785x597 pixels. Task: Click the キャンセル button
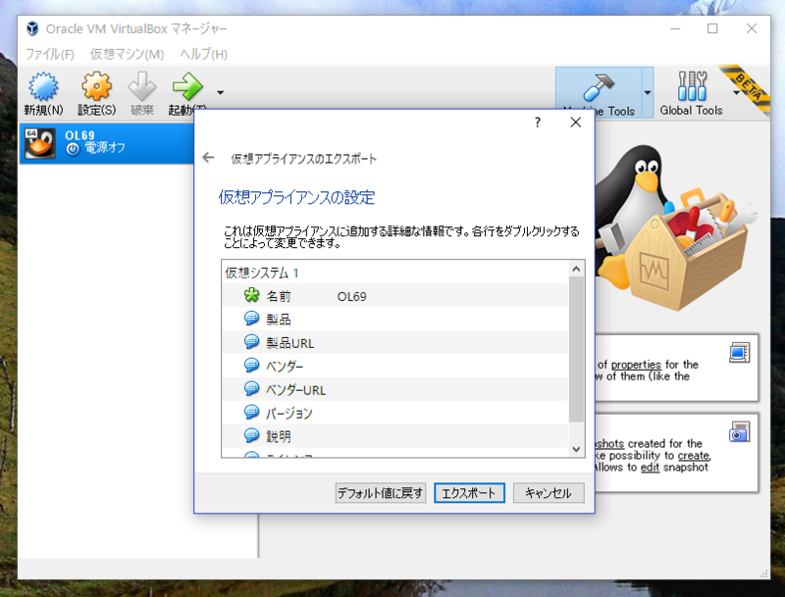pos(549,493)
